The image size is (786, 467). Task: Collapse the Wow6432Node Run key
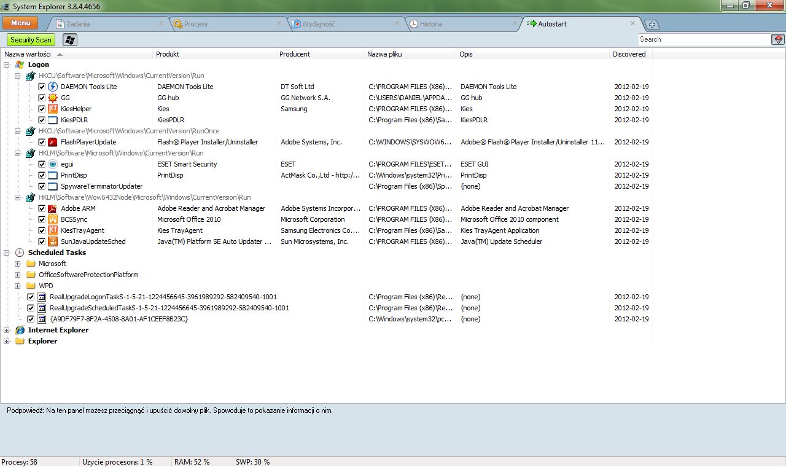coord(18,197)
